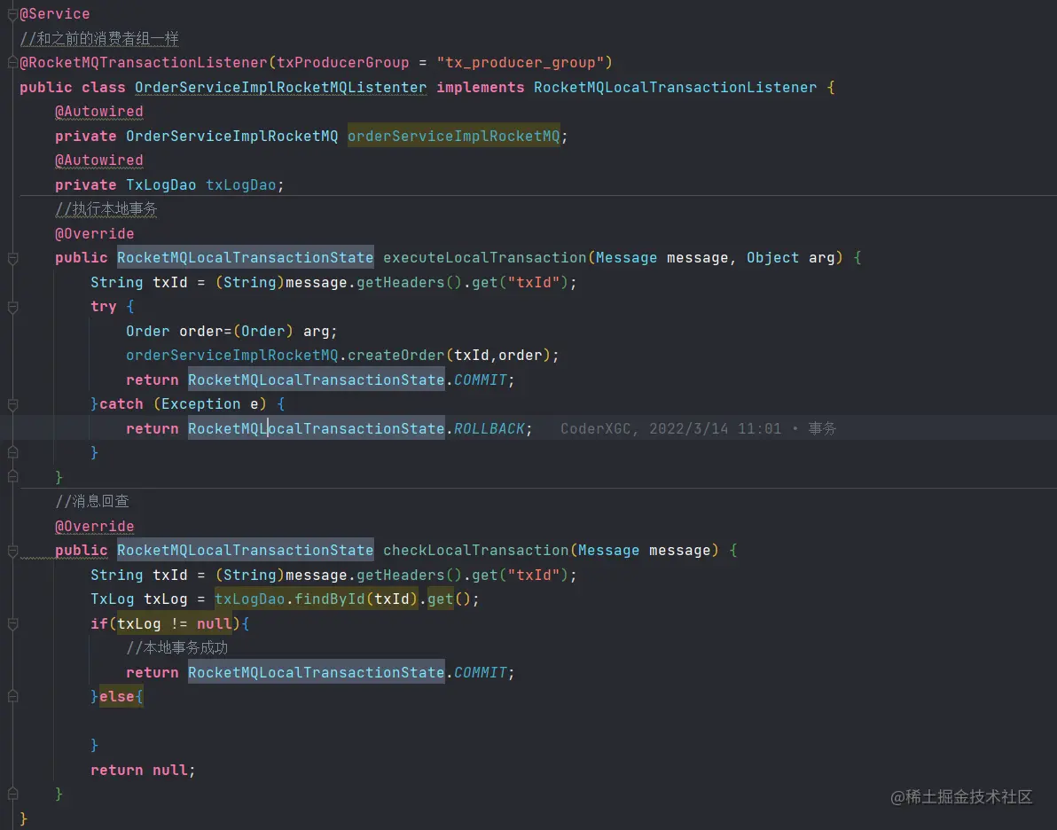Click the try keyword
The height and width of the screenshot is (830, 1057).
pos(103,307)
